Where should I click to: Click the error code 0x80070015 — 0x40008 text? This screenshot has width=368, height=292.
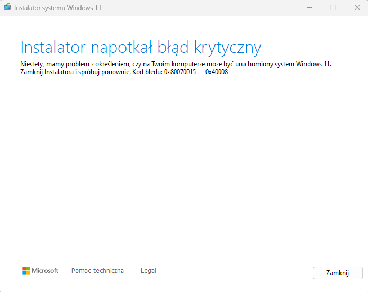point(196,72)
